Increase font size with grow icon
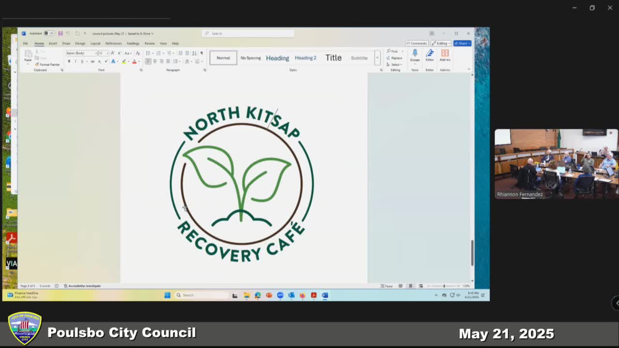The height and width of the screenshot is (348, 619). 113,53
